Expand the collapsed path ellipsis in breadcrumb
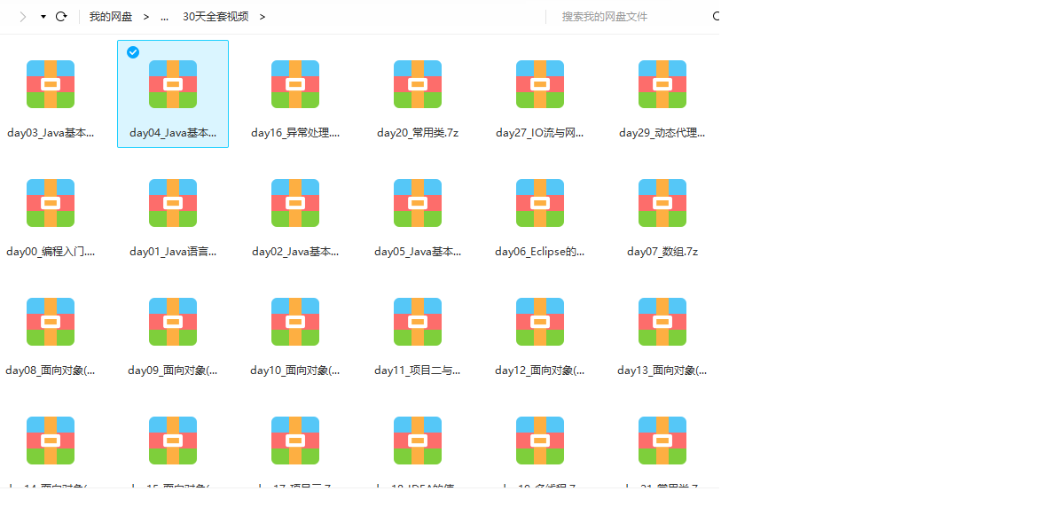 (x=165, y=18)
